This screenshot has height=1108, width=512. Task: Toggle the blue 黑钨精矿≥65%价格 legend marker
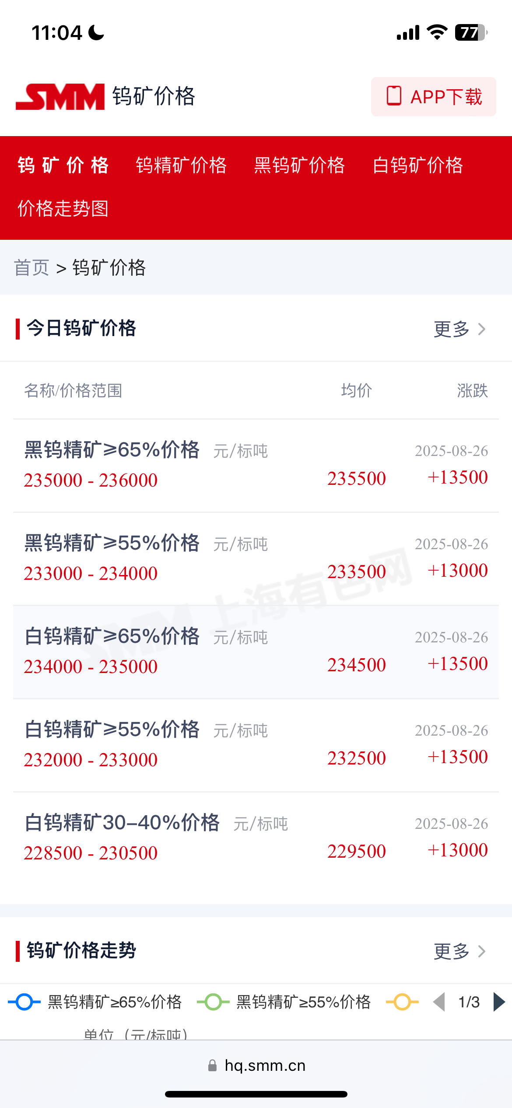pyautogui.click(x=25, y=1002)
